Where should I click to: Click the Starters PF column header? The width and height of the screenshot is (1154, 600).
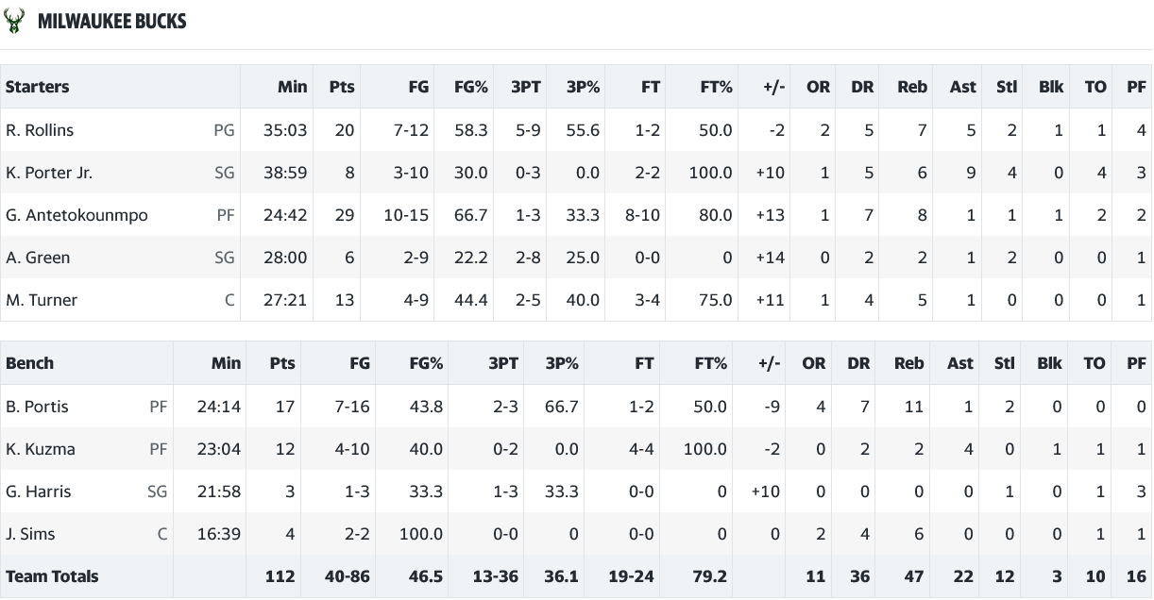click(x=1136, y=87)
